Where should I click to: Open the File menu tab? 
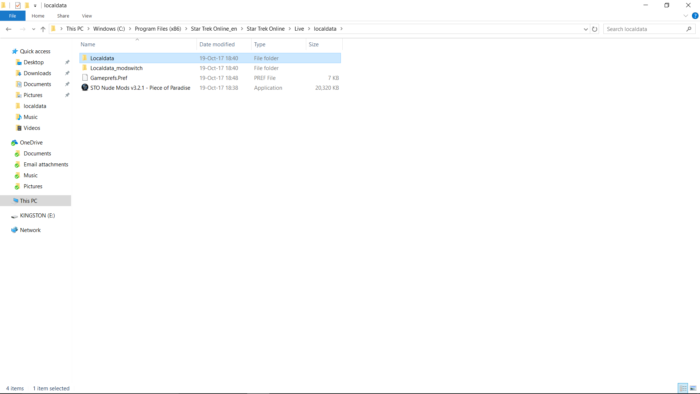(12, 16)
